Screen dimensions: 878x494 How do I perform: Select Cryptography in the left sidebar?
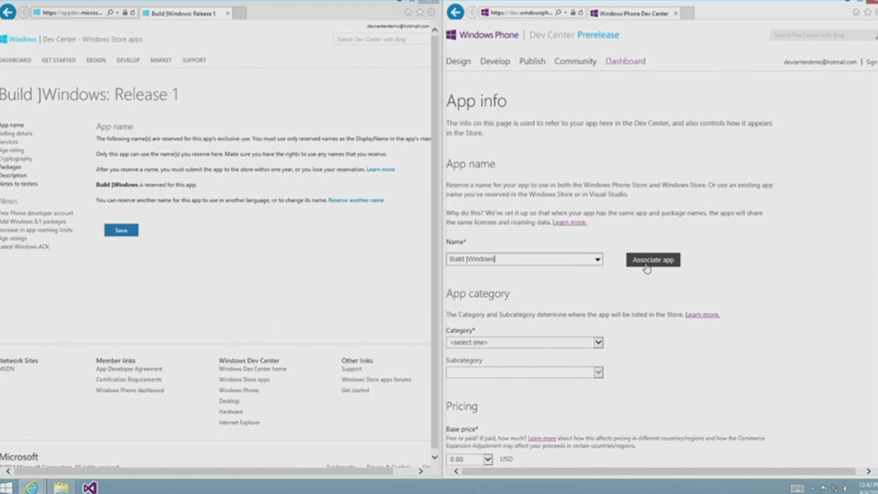(x=16, y=158)
